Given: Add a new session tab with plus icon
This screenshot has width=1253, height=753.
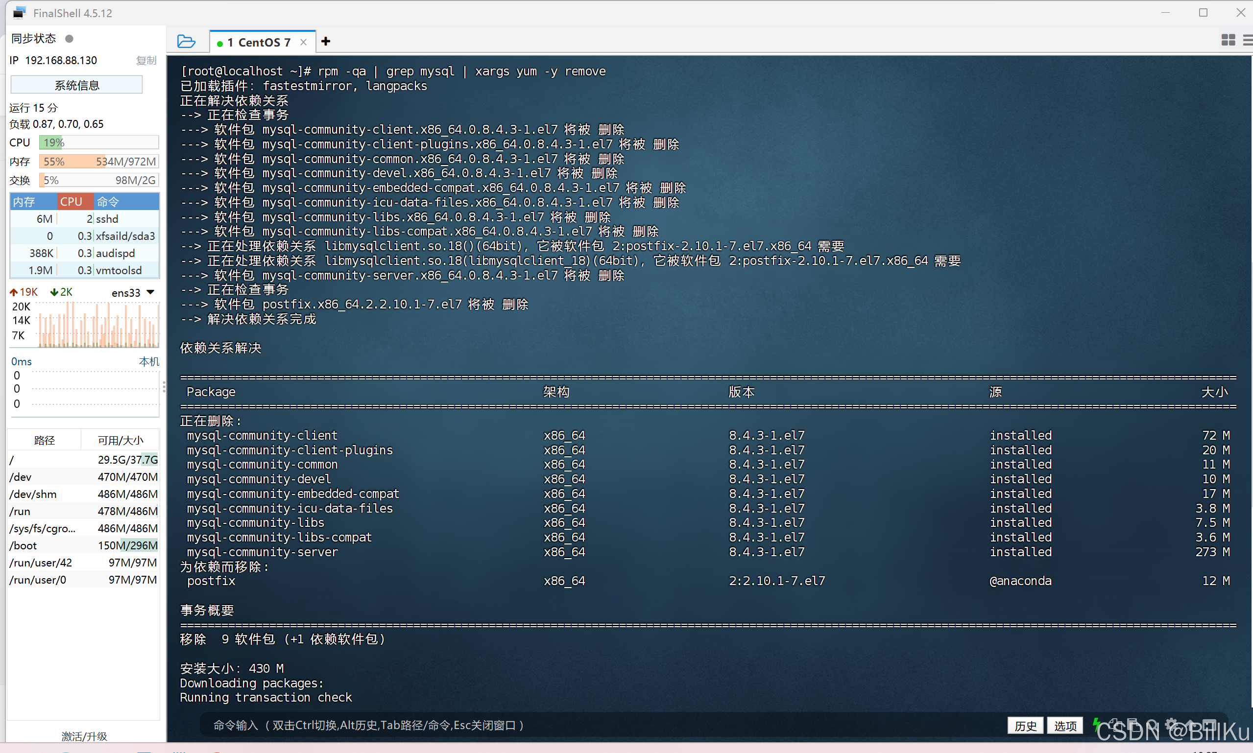Looking at the screenshot, I should click(x=326, y=42).
